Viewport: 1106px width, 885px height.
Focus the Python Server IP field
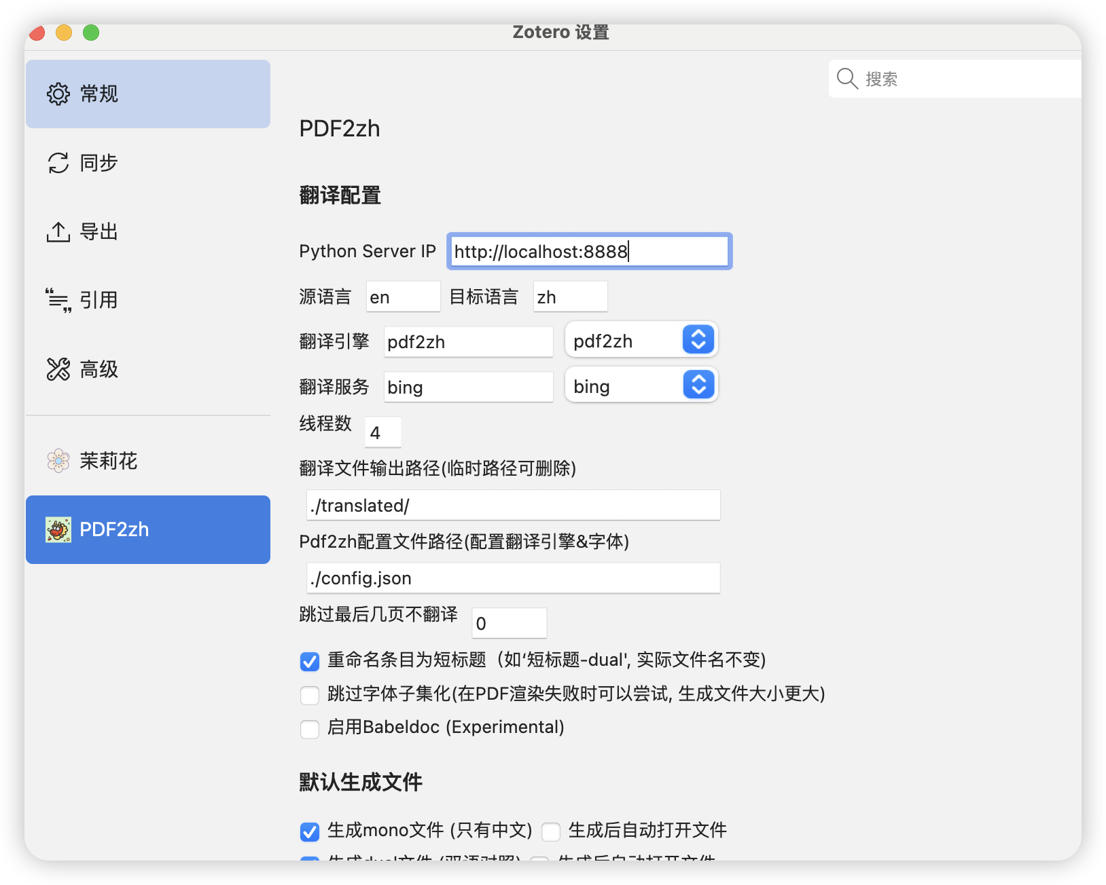point(589,252)
